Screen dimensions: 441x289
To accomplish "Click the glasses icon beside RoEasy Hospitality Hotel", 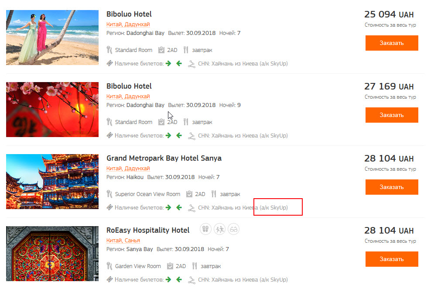I will [233, 229].
